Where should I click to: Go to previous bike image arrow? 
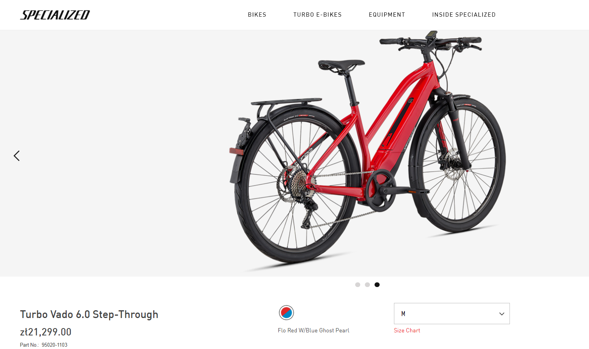coord(17,156)
